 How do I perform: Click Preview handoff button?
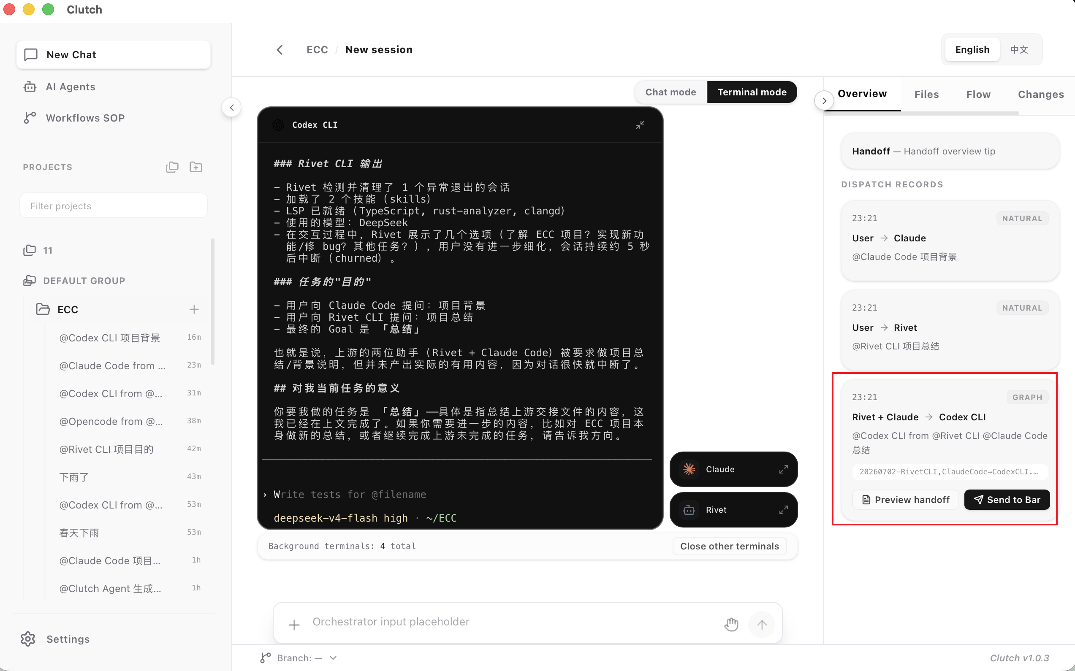(906, 500)
